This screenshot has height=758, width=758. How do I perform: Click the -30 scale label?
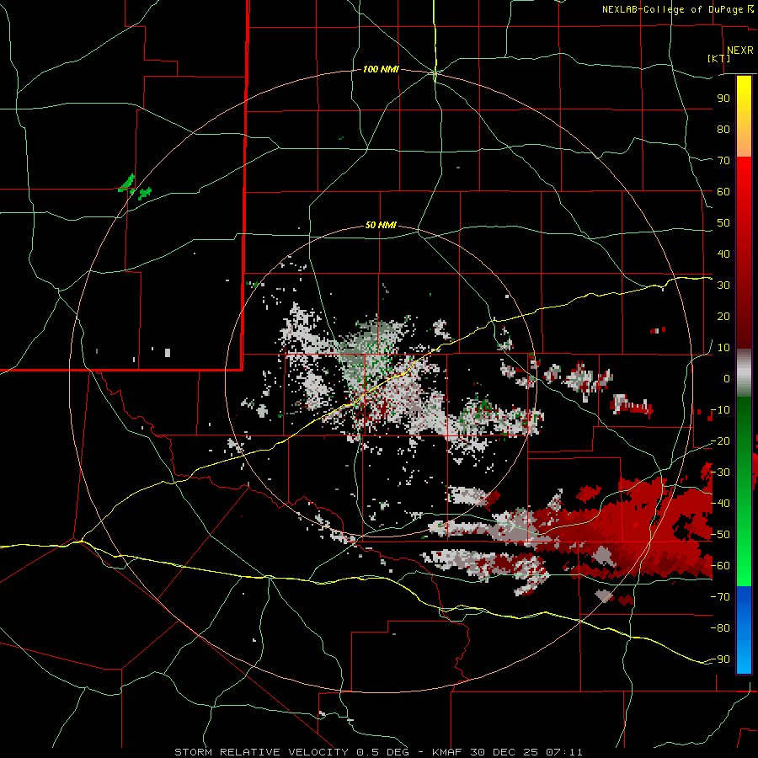[x=720, y=472]
